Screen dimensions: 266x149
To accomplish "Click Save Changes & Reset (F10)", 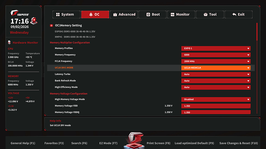I will (239, 143).
